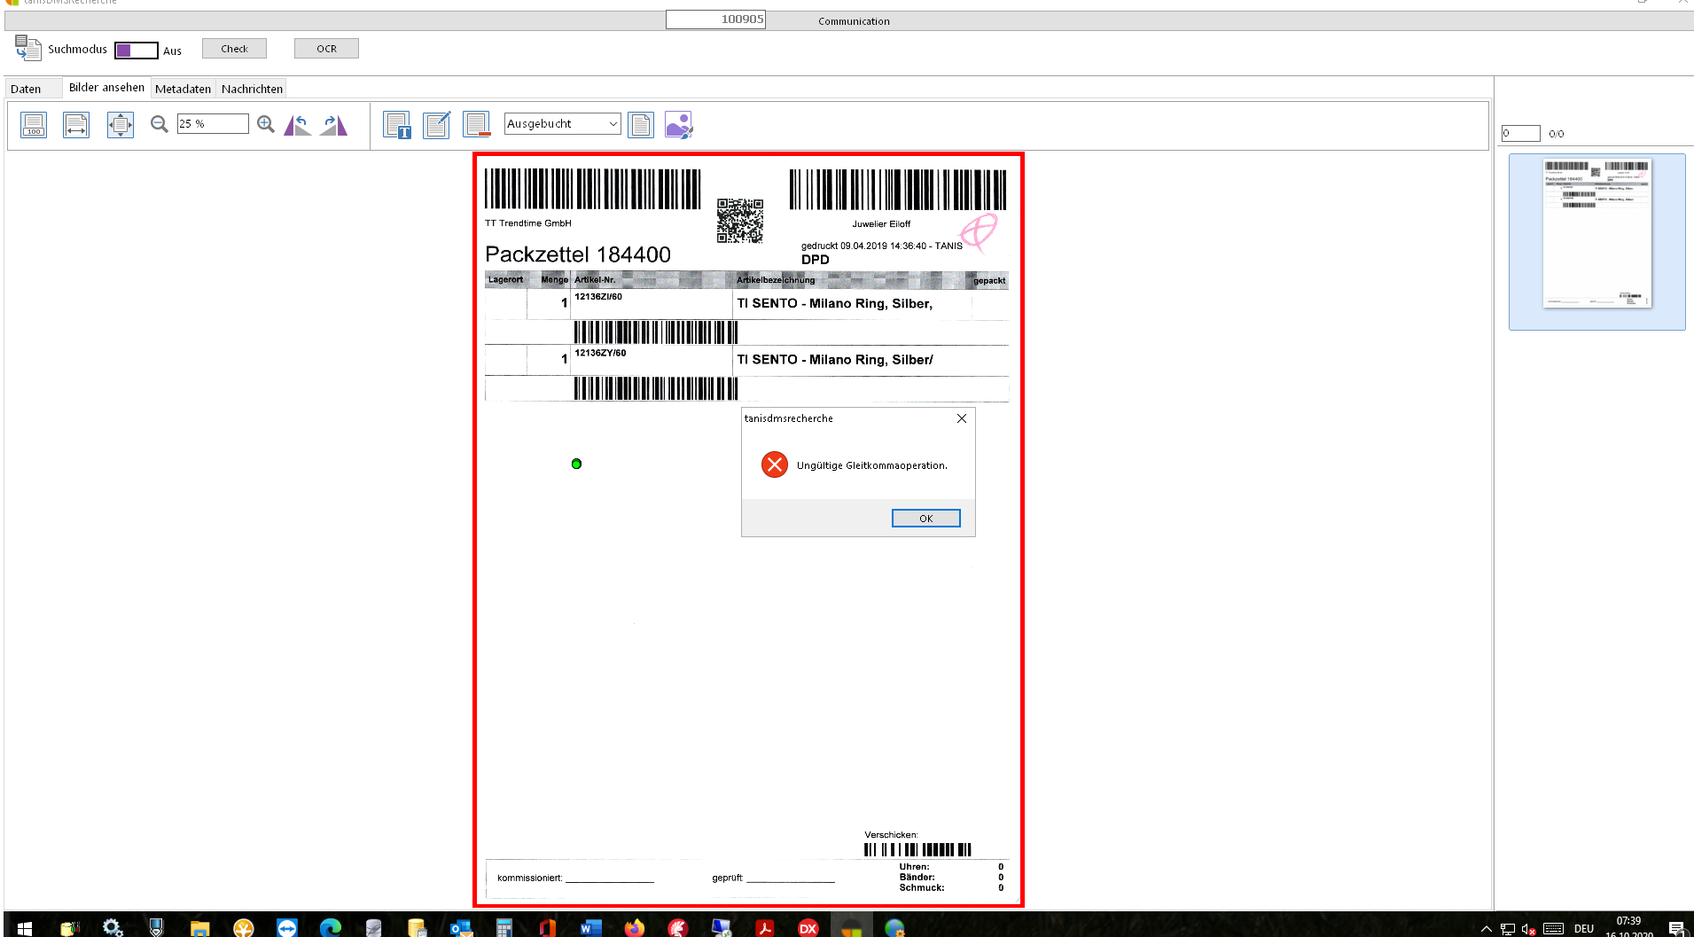Click the 100905 number field

pos(715,20)
